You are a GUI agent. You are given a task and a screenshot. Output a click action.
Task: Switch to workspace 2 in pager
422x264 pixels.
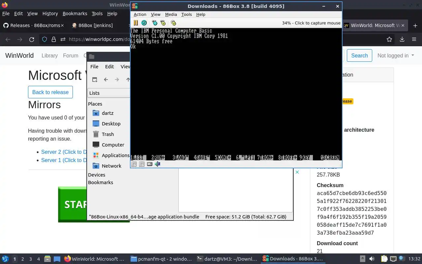click(x=22, y=259)
